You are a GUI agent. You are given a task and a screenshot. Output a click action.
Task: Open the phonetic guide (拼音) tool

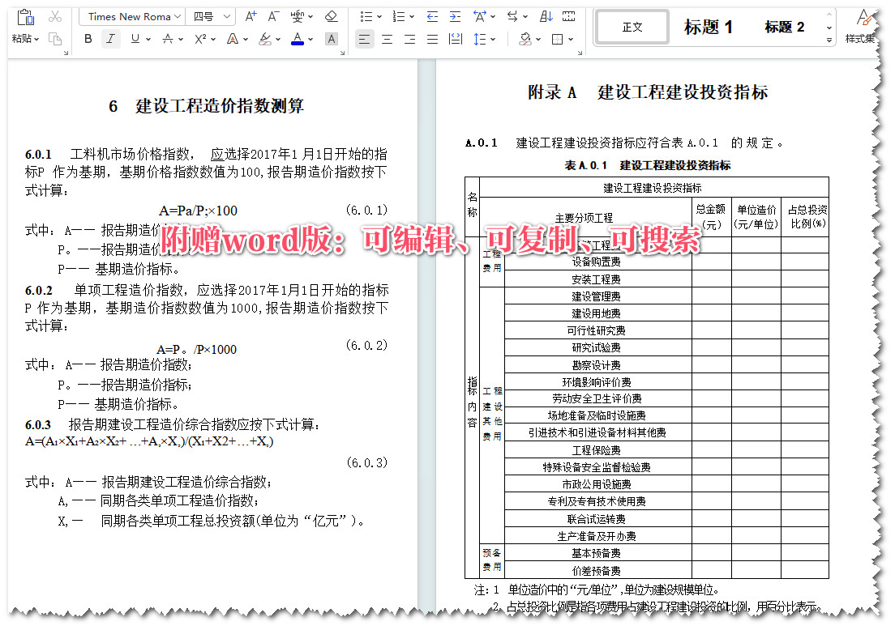pos(297,15)
